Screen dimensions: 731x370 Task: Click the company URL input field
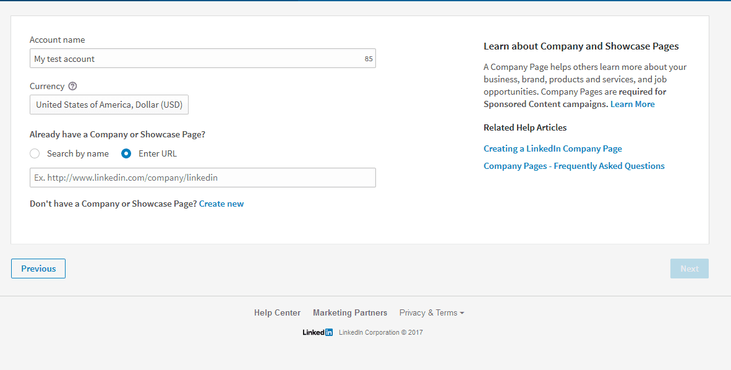[202, 178]
